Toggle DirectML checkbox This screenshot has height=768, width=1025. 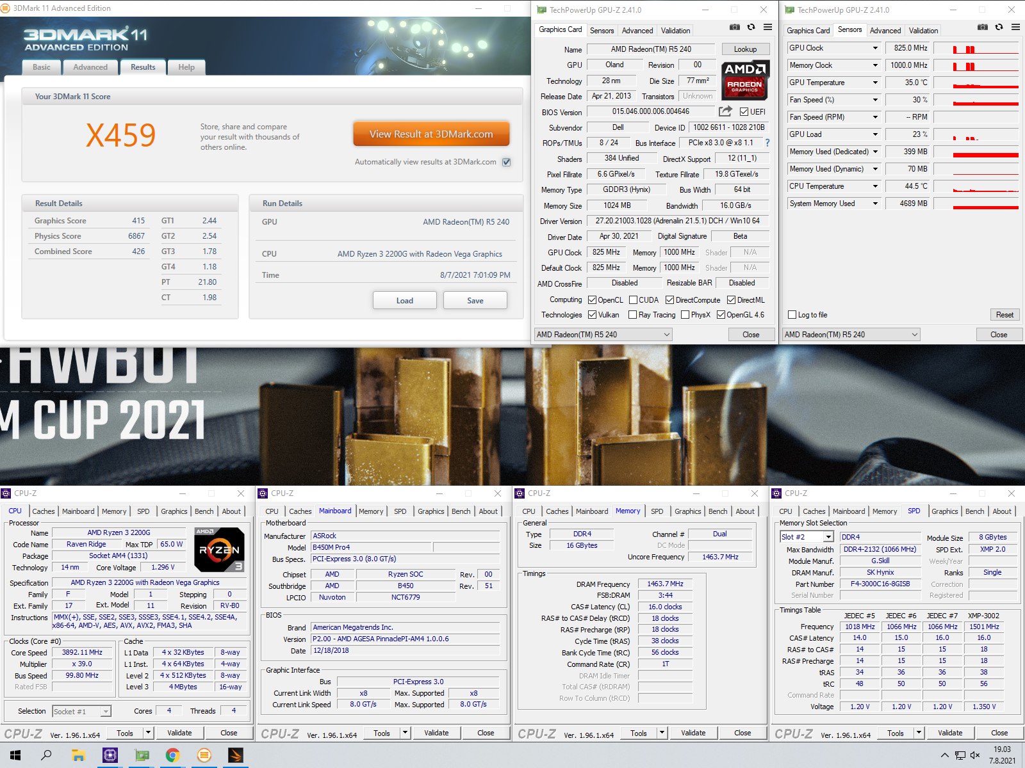(x=731, y=300)
